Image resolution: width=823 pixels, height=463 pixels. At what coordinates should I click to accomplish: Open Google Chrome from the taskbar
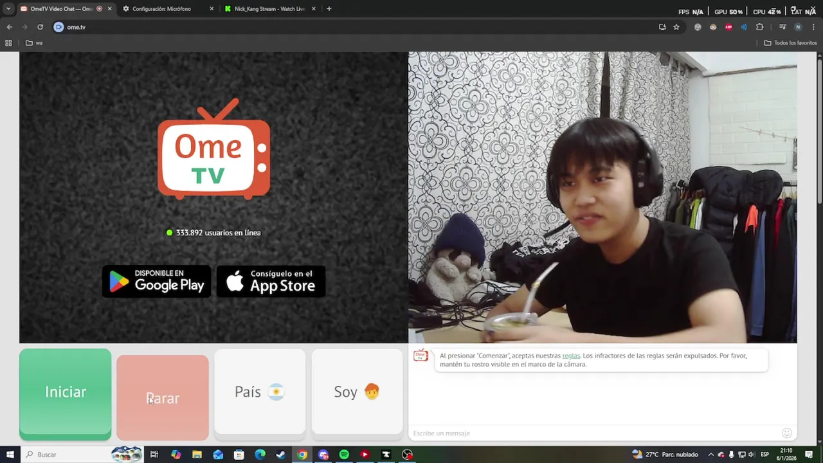click(302, 455)
